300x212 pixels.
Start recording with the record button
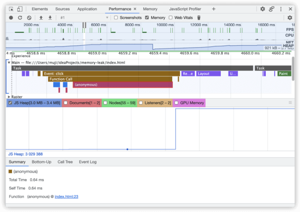coord(11,18)
